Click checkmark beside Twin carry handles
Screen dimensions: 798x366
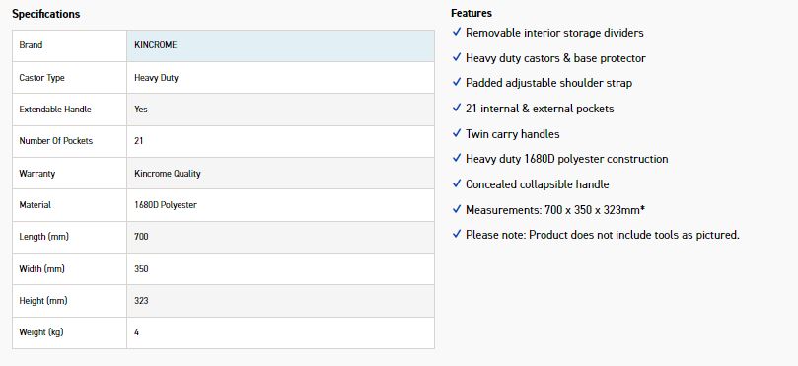(457, 133)
